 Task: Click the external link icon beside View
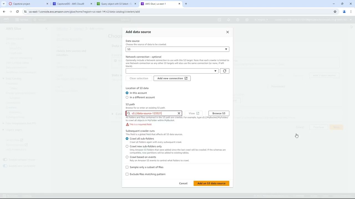[198, 113]
